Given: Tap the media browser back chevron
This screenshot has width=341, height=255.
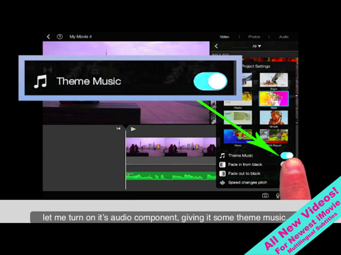Looking at the screenshot, I should coord(216,46).
